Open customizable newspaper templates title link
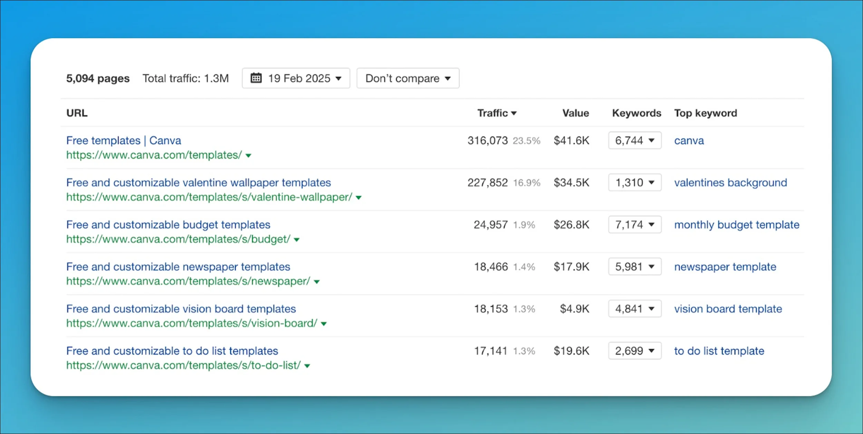 178,266
